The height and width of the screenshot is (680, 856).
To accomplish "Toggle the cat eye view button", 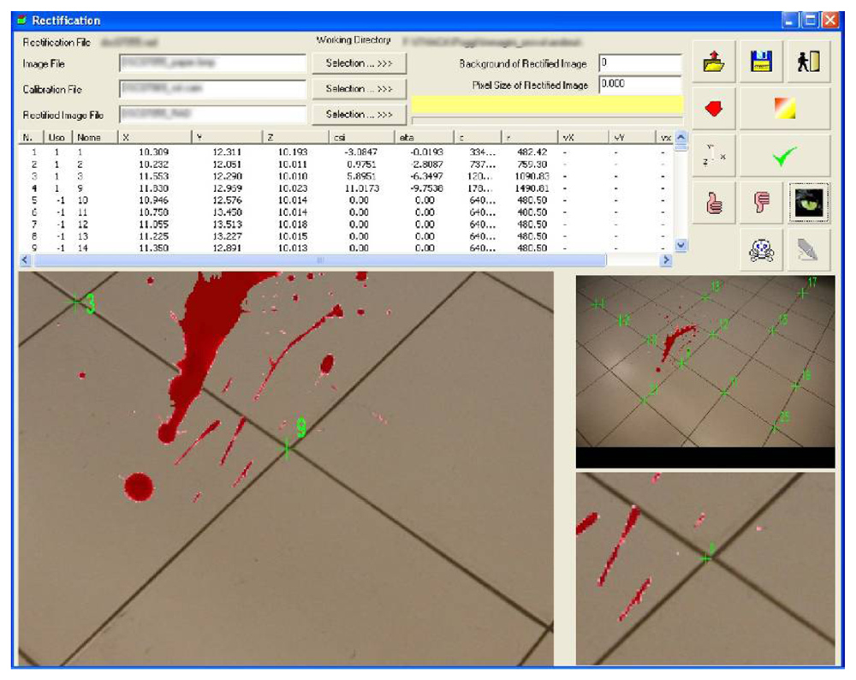I will pyautogui.click(x=809, y=202).
